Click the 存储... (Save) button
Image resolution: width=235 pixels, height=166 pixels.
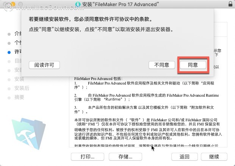coord(125,157)
